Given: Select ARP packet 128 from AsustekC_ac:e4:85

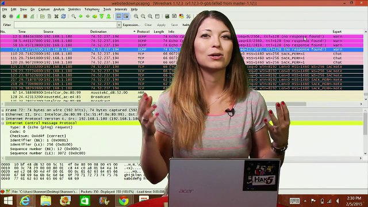Looking at the screenshot, I should (x=182, y=97).
